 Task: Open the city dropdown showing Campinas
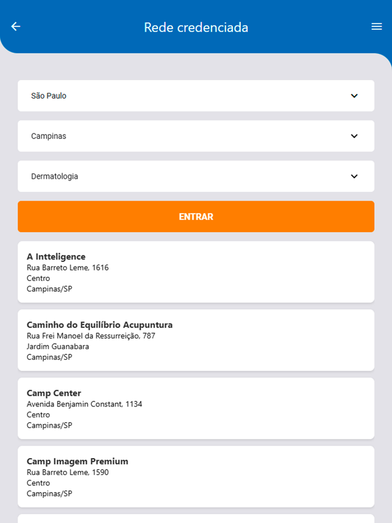195,136
